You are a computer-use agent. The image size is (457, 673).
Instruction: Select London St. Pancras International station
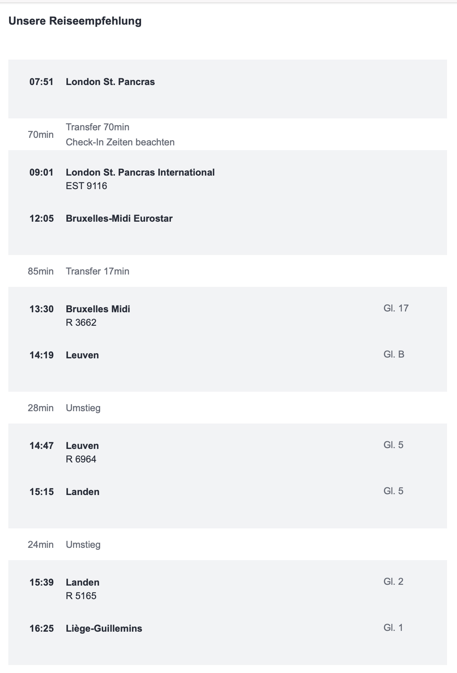(x=140, y=172)
